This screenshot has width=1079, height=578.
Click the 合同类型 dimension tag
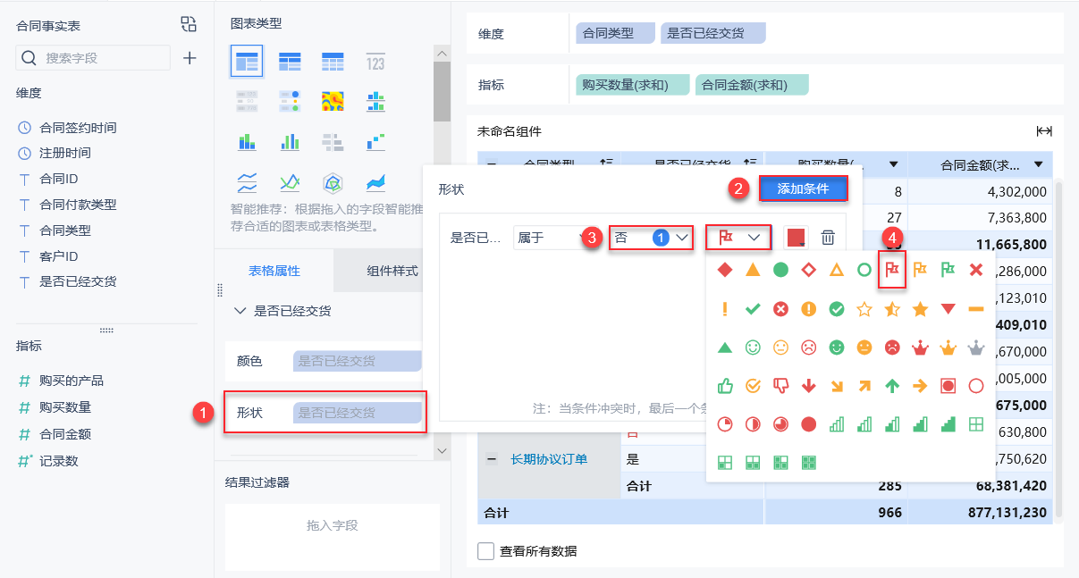[614, 33]
